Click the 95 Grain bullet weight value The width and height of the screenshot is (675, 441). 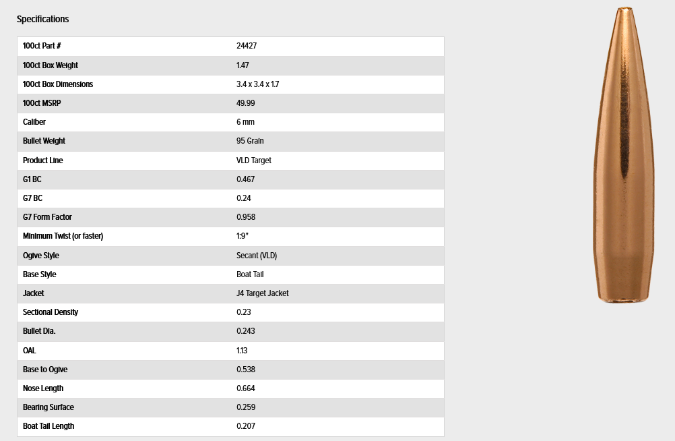click(250, 141)
